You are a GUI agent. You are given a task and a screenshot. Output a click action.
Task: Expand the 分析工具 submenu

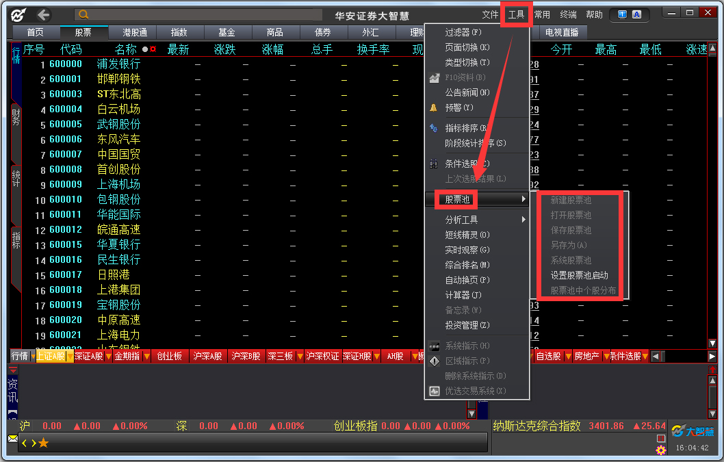[523, 220]
